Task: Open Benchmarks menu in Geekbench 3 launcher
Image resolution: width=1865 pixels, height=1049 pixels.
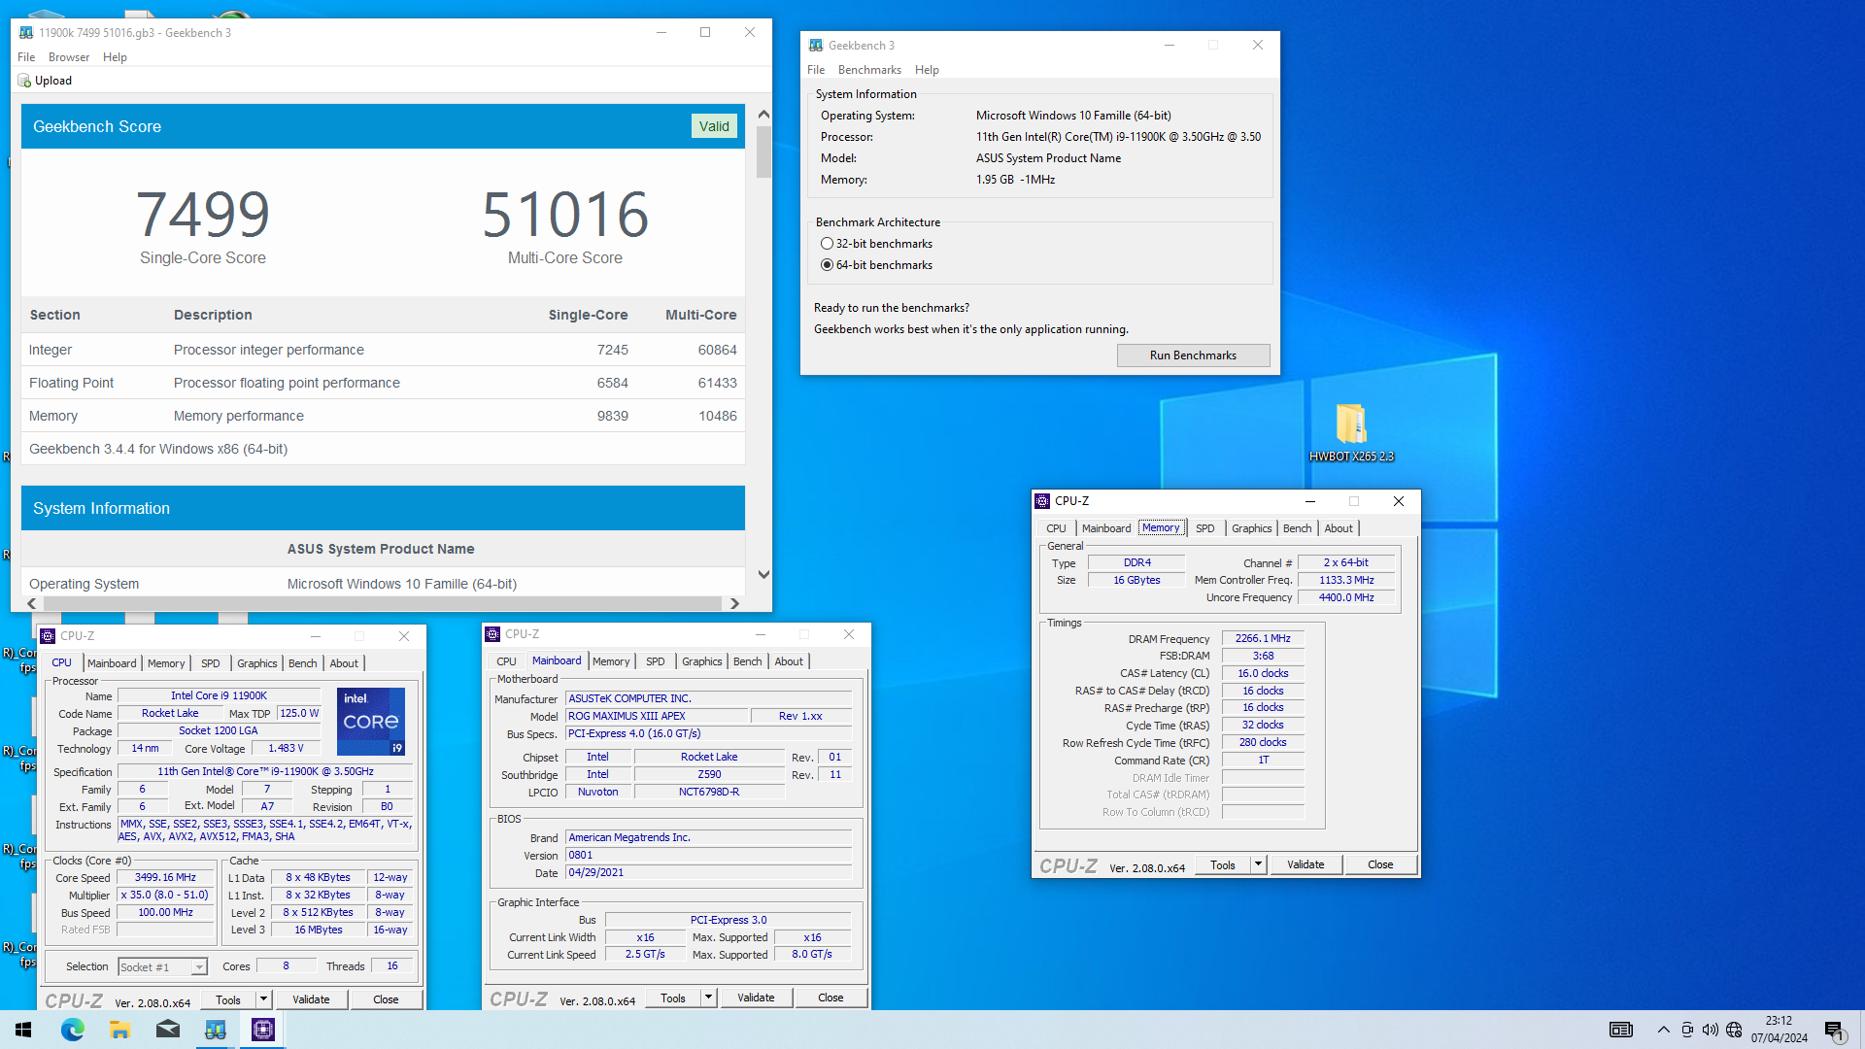Action: [x=869, y=70]
